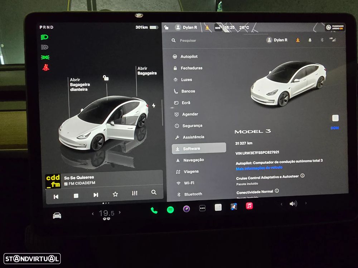Tap the Bluetooth icon in settings header
Screen dimensions: 358x268
322,40
